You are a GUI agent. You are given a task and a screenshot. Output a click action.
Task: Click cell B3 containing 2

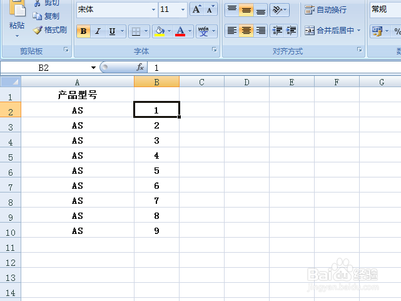click(x=156, y=125)
